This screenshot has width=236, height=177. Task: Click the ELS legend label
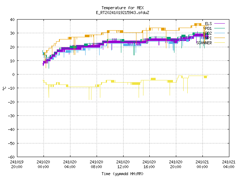[x=208, y=24]
